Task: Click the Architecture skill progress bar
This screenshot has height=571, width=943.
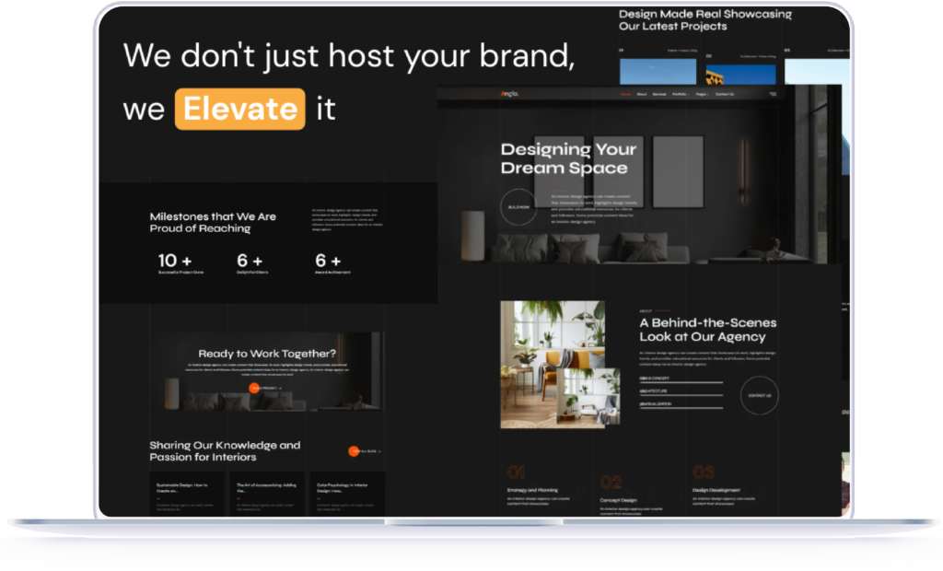Action: 681,395
